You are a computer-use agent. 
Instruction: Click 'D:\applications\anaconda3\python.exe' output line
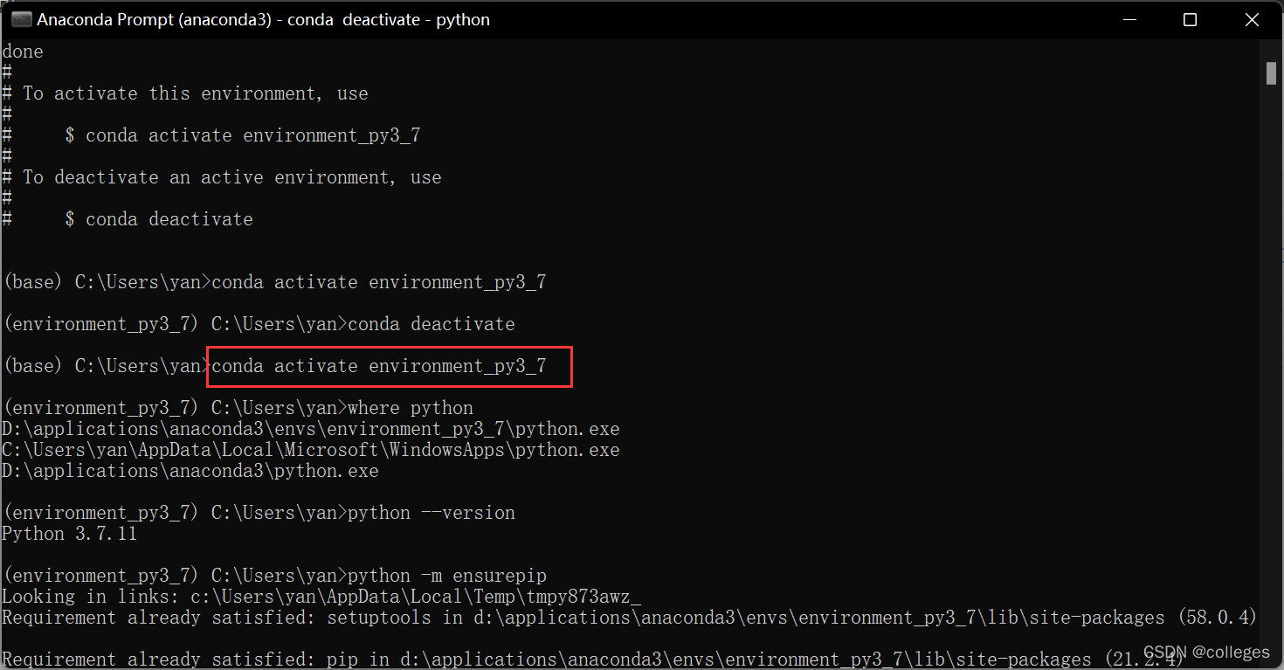tap(190, 471)
